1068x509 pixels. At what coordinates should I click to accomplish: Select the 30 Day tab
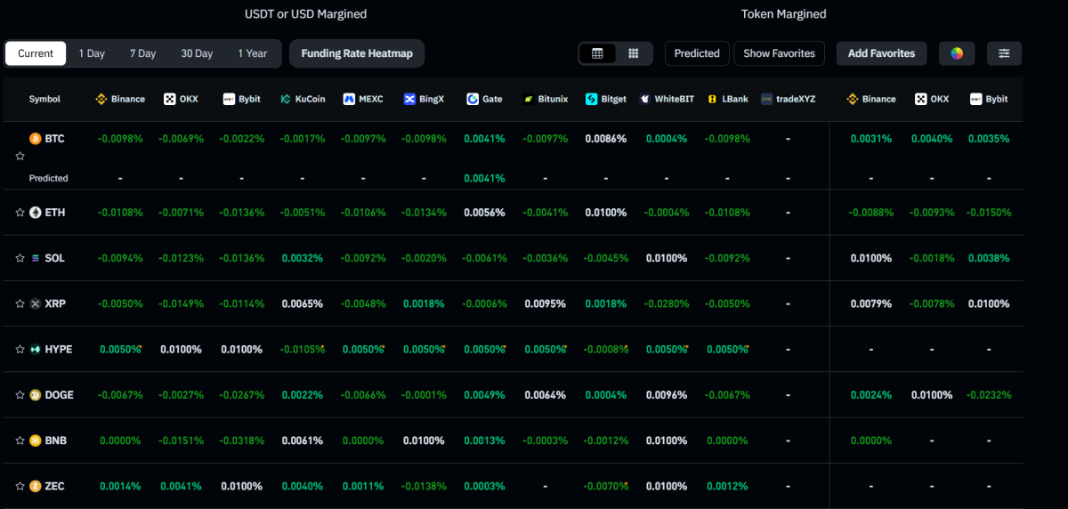pos(197,53)
